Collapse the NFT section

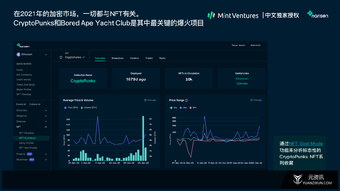[x=46, y=127]
